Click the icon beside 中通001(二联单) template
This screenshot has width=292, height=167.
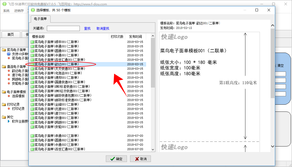click(x=32, y=55)
